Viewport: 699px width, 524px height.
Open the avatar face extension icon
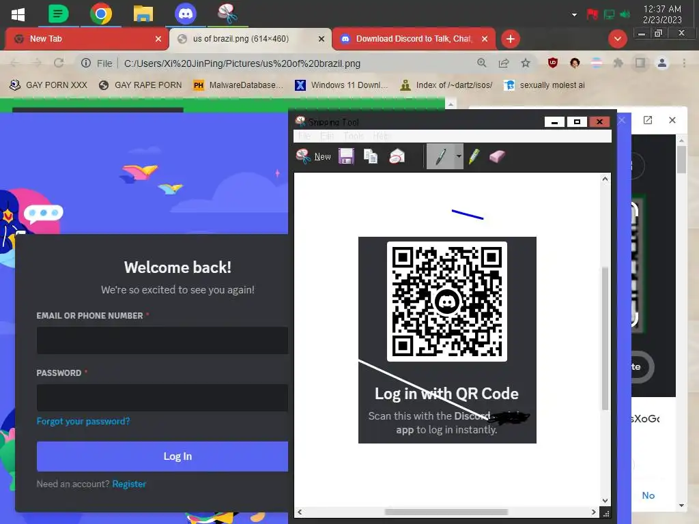coord(575,63)
